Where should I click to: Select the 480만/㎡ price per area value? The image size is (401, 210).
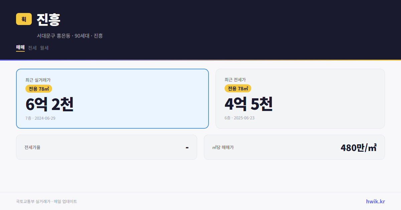[x=359, y=147]
